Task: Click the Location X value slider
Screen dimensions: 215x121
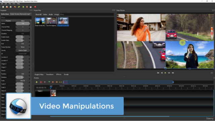Action: click(23, 57)
